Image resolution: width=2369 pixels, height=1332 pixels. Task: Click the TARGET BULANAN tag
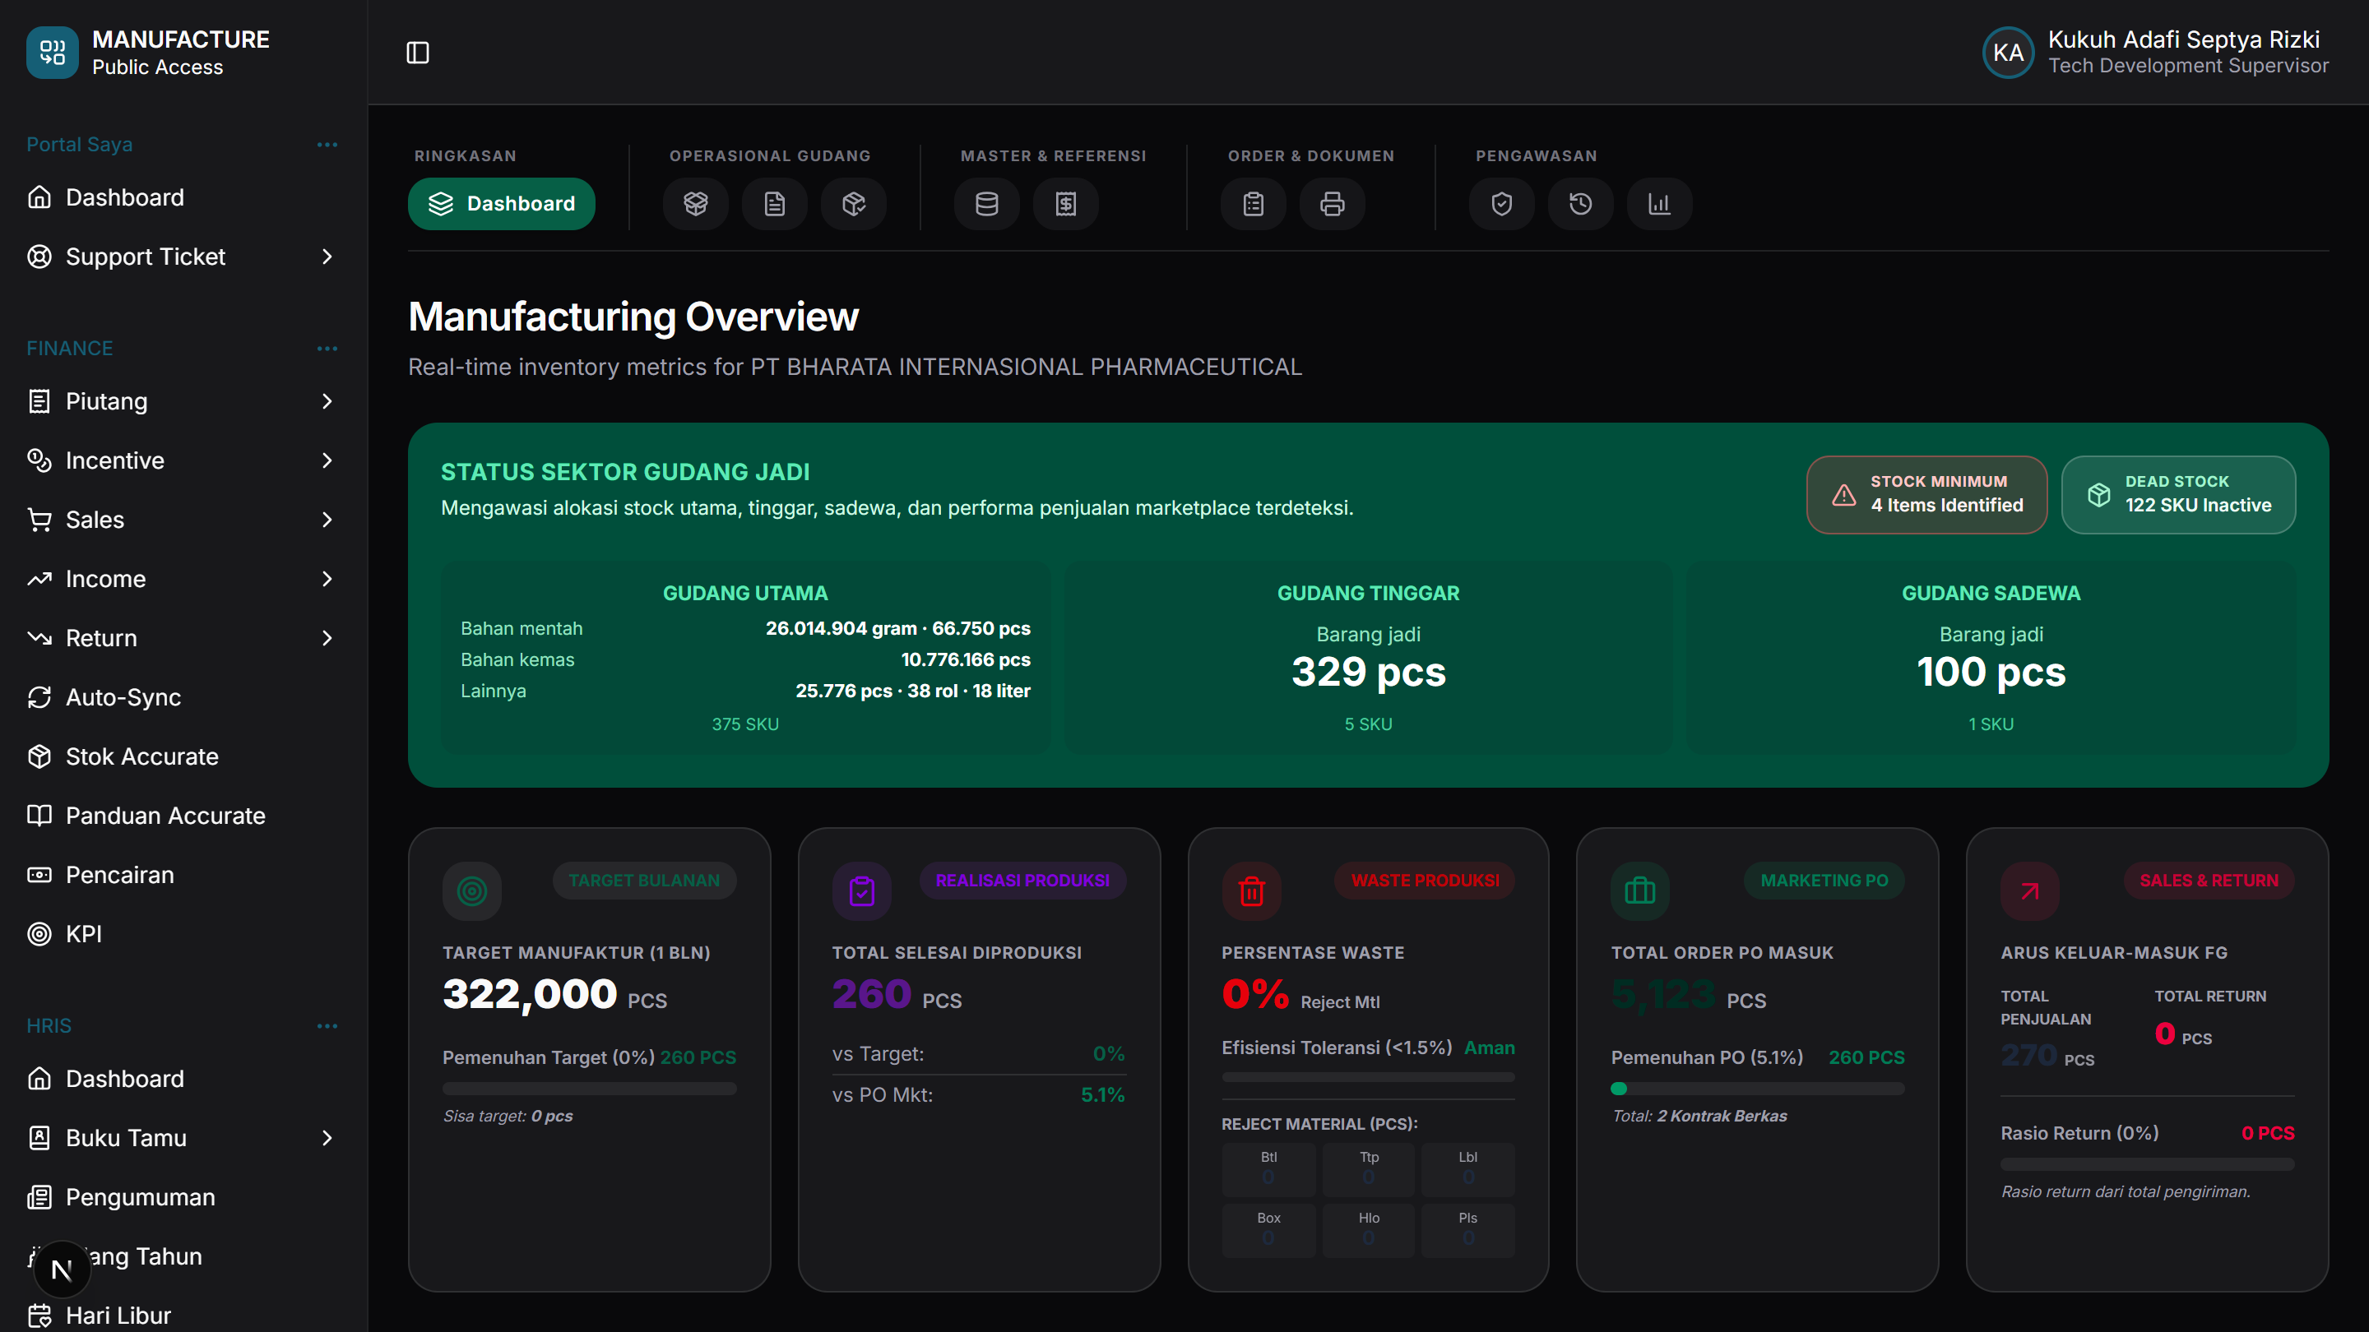point(644,880)
